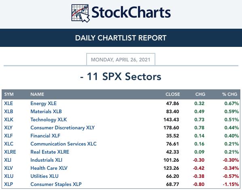Click the XLRE symbol link
Viewport: 242px width, 190px height.
10,152
